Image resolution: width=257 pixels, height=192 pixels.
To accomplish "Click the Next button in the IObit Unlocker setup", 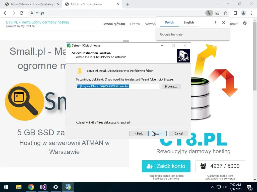I will [x=157, y=133].
